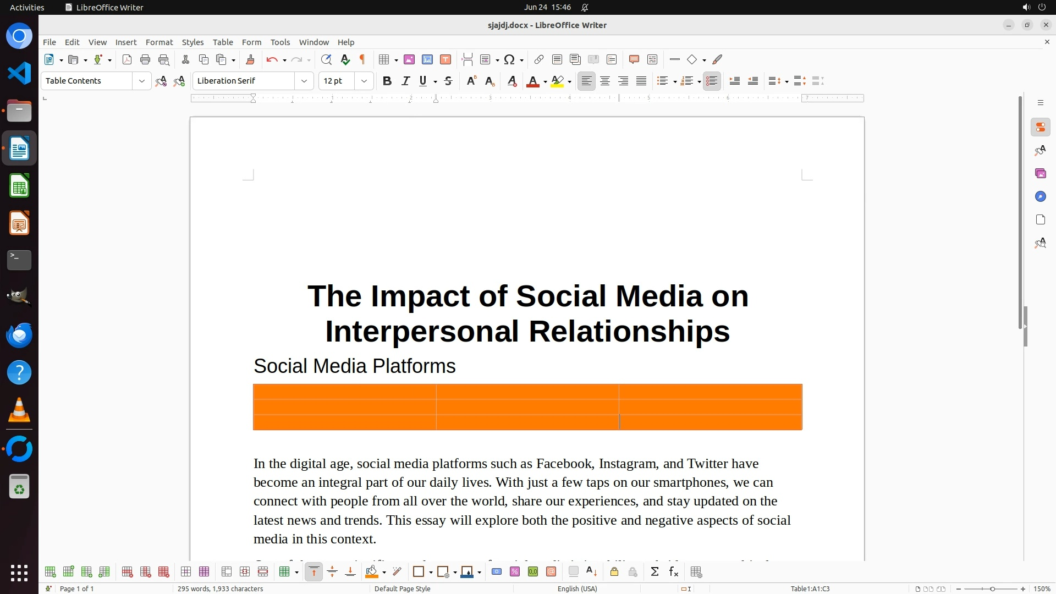Viewport: 1056px width, 594px height.
Task: Click Center Horizontally alignment button
Action: 605,81
